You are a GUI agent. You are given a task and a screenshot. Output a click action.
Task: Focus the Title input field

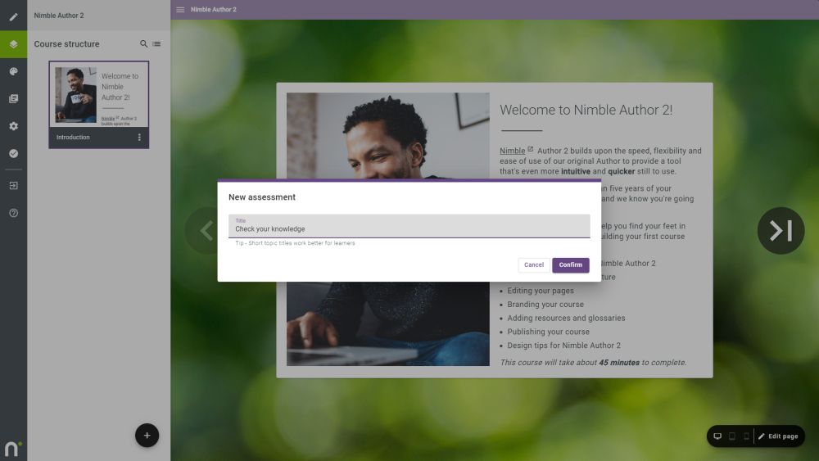[409, 226]
